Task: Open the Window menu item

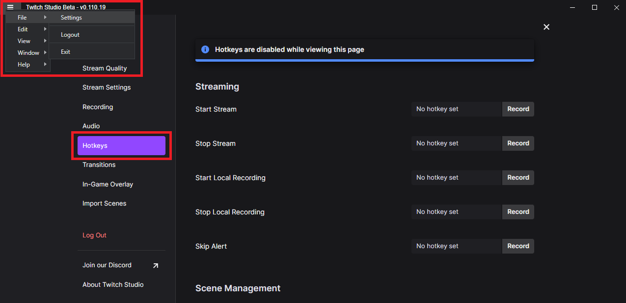Action: 28,53
